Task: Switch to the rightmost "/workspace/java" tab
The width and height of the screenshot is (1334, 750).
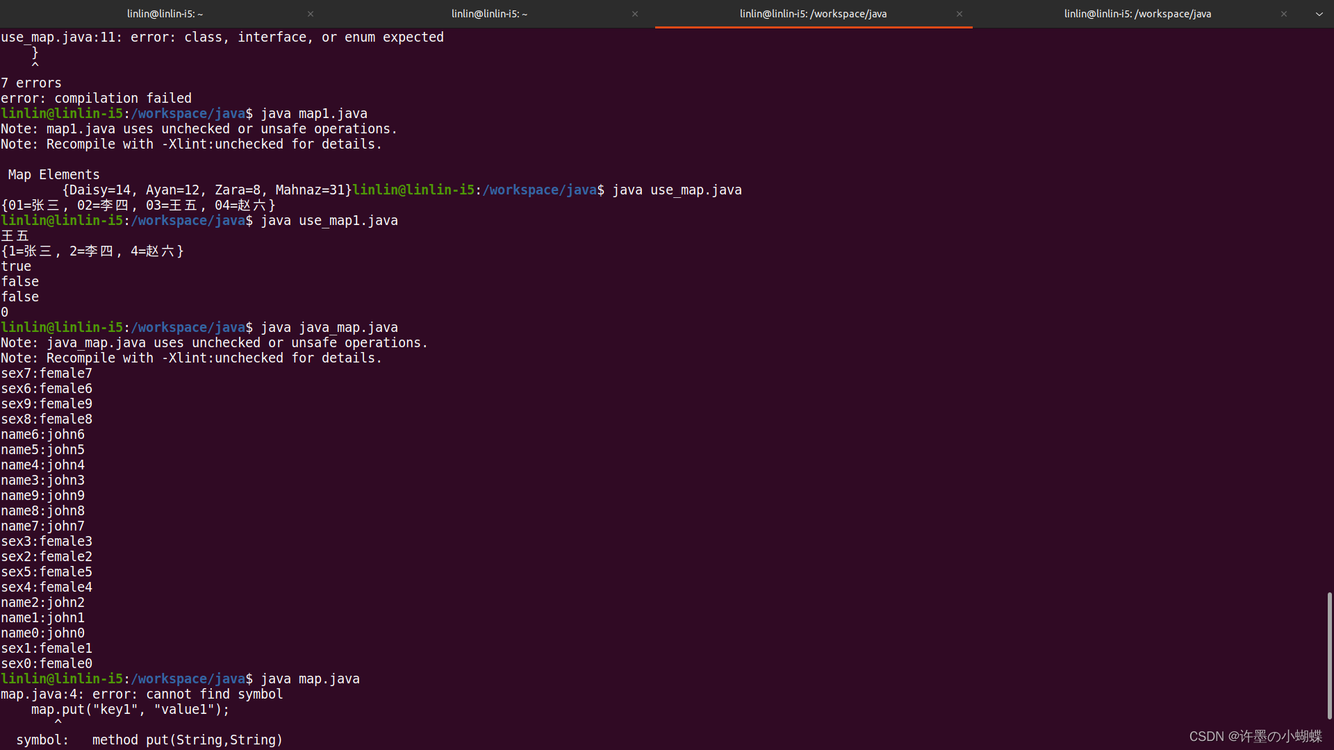Action: point(1137,13)
